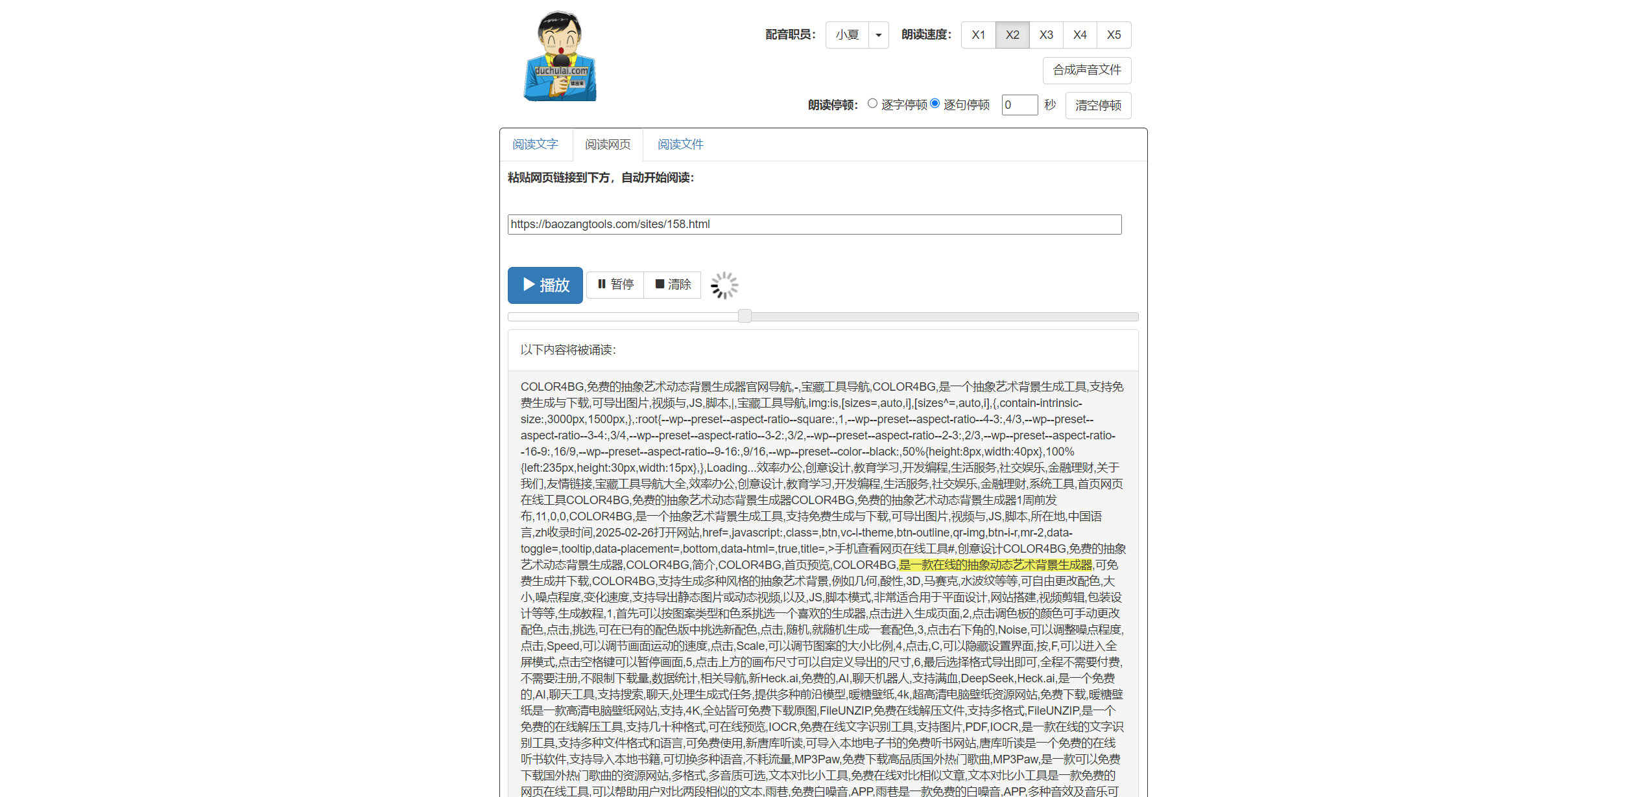Click the webpage URL input field

coord(814,224)
